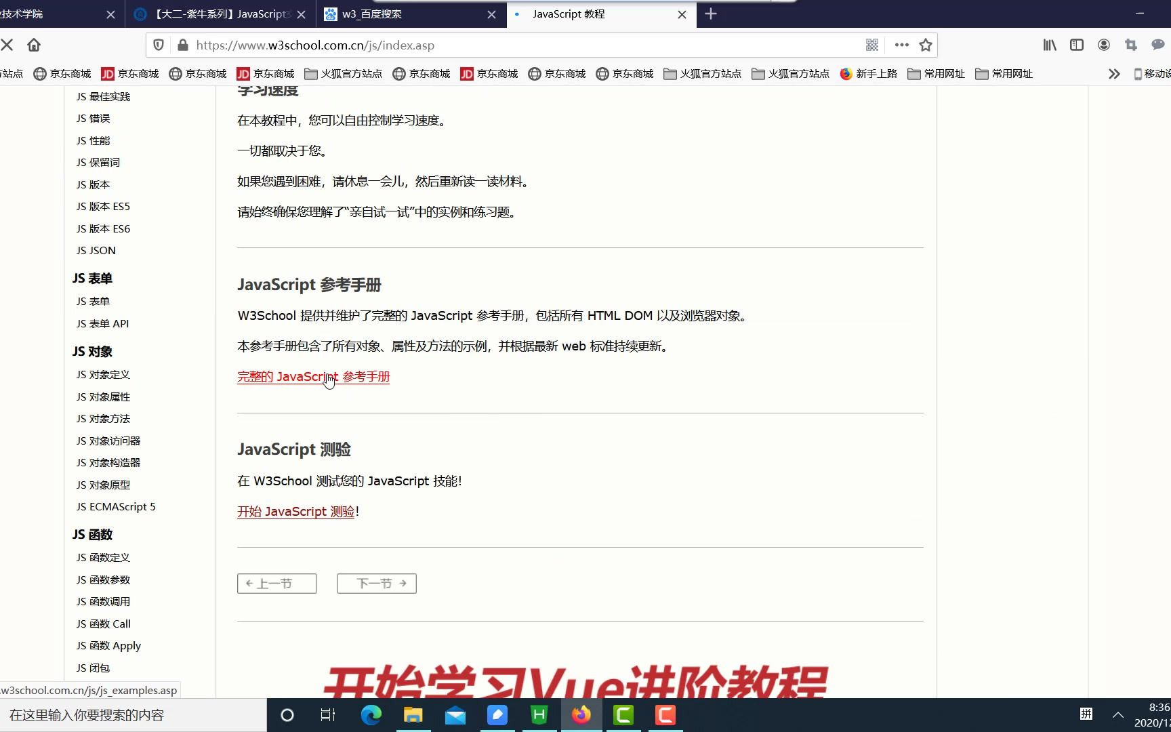Launch Firefox from the taskbar
1171x732 pixels.
point(581,715)
